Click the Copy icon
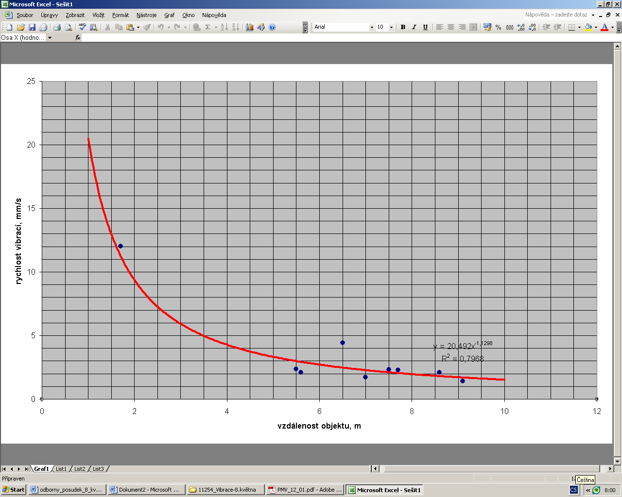 tap(119, 27)
